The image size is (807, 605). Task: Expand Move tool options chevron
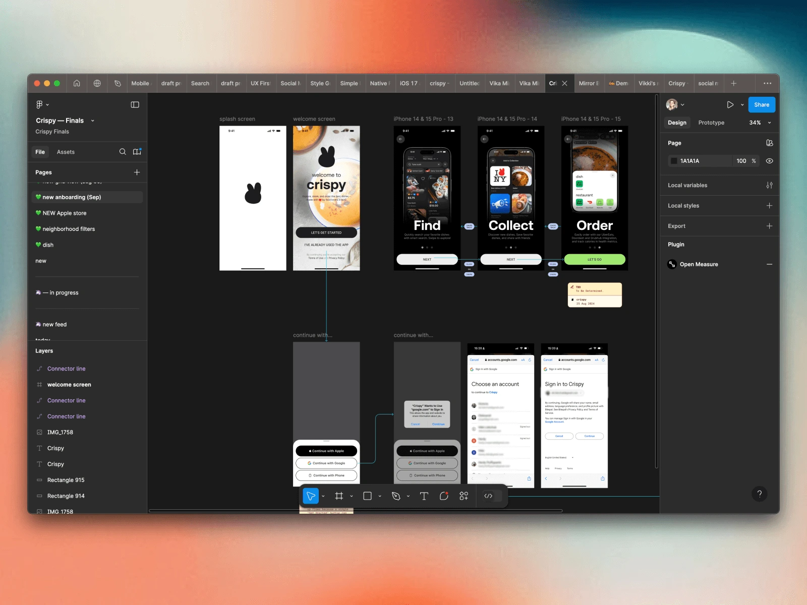pyautogui.click(x=323, y=496)
